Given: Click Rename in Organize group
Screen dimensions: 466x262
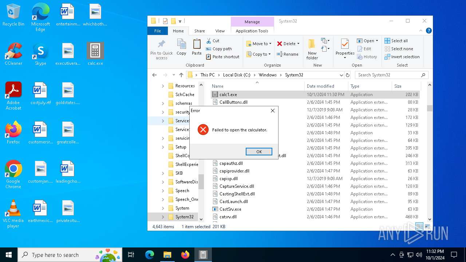Looking at the screenshot, I should coord(288,54).
